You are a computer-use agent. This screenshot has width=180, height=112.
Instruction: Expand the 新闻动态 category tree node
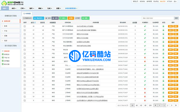(x=3, y=54)
